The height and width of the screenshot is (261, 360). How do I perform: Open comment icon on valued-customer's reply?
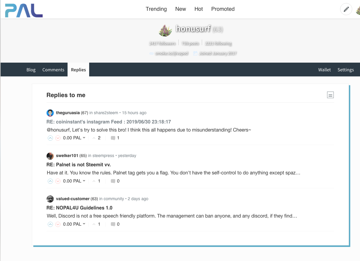[113, 224]
